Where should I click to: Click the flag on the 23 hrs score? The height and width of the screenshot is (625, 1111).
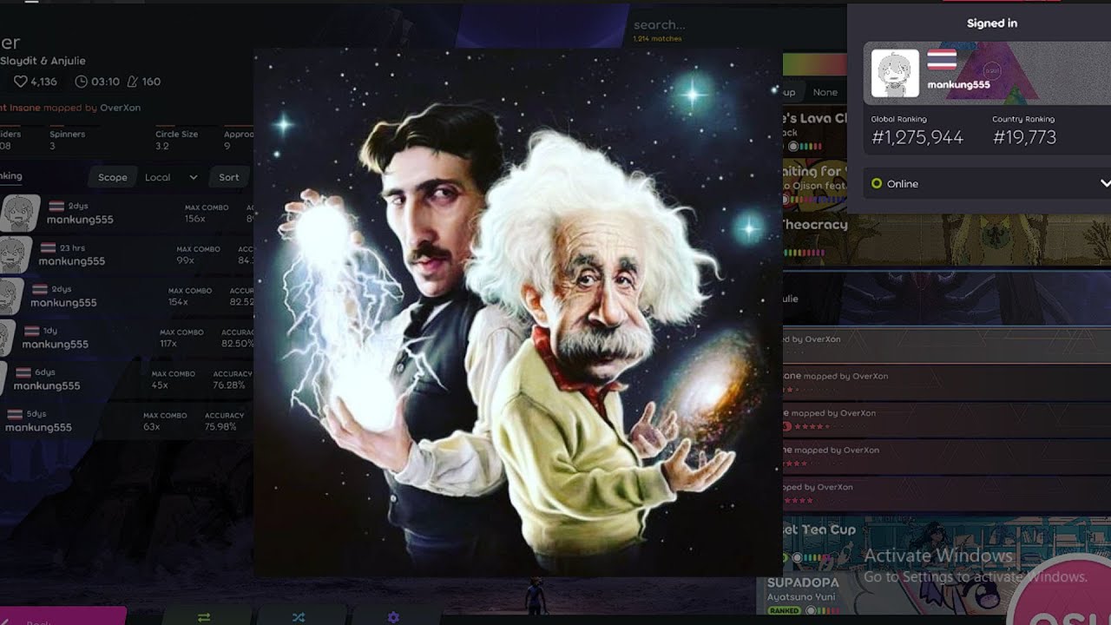47,248
